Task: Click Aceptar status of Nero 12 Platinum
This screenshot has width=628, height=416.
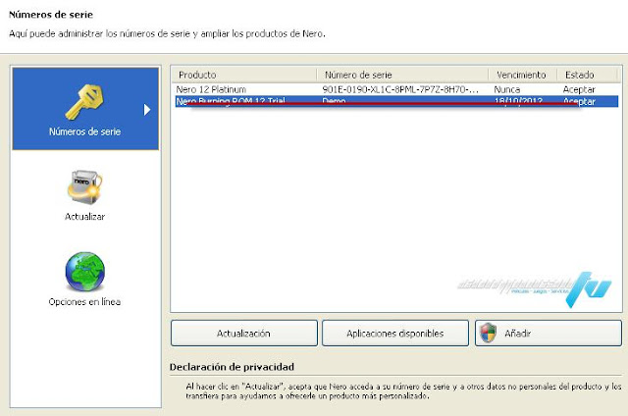Action: pyautogui.click(x=579, y=89)
